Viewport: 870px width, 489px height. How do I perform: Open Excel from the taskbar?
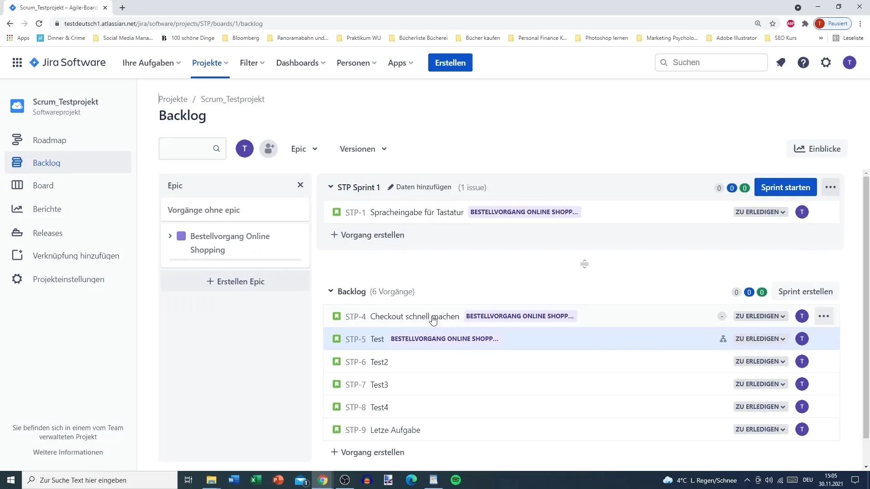pyautogui.click(x=256, y=480)
